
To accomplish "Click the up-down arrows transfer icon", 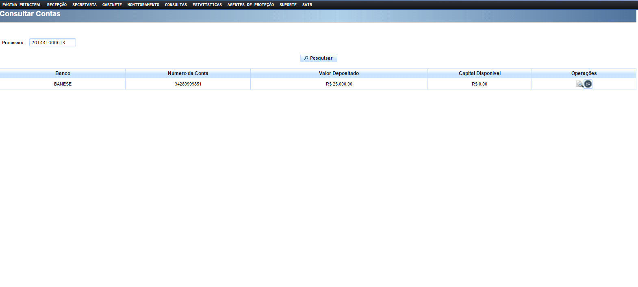I will (588, 84).
